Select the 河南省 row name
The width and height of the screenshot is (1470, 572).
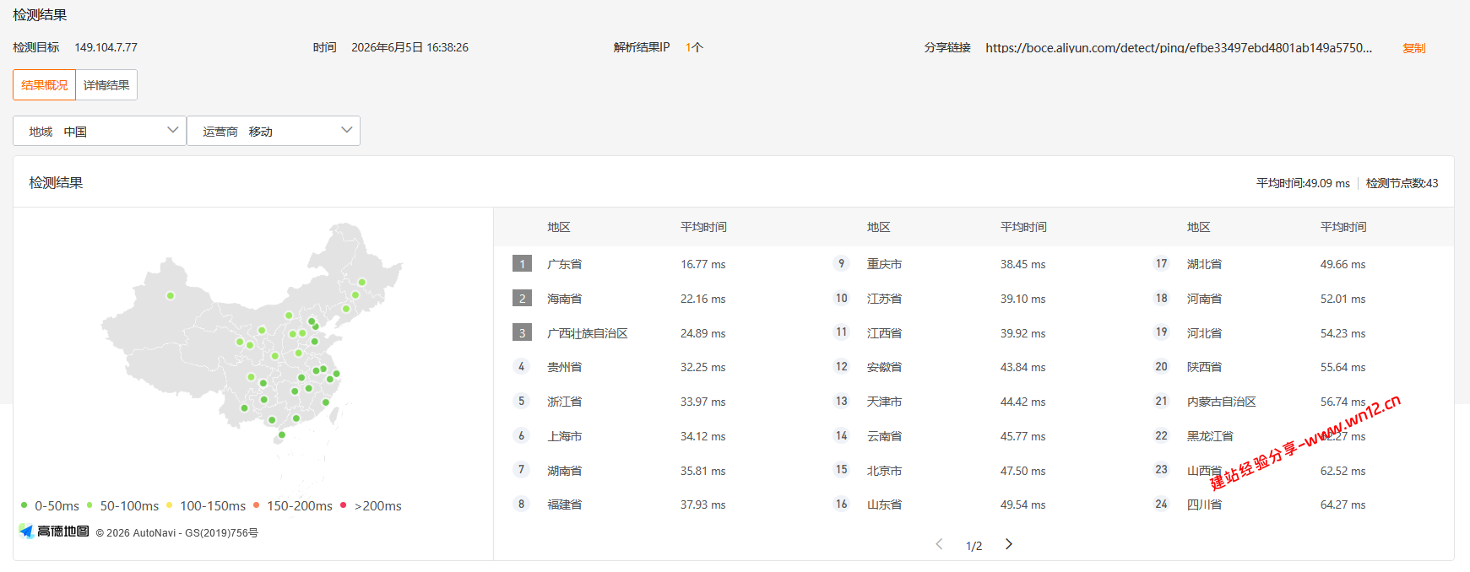[1204, 299]
